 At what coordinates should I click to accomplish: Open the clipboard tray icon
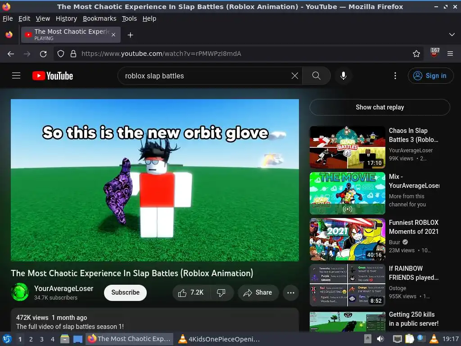(410, 339)
